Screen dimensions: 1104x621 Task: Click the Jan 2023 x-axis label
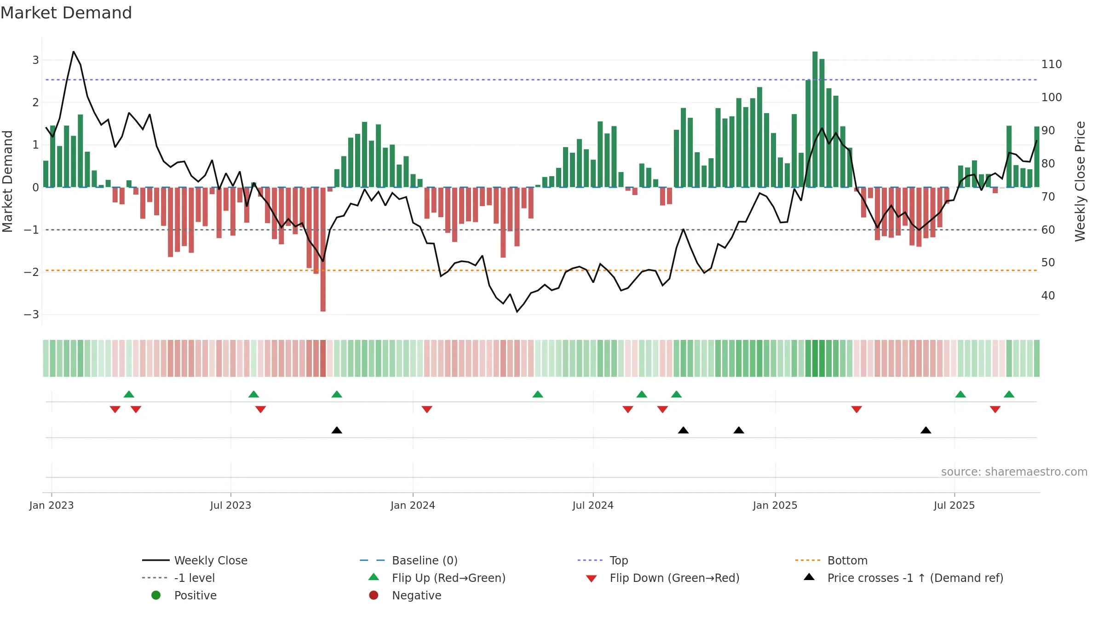click(x=52, y=506)
